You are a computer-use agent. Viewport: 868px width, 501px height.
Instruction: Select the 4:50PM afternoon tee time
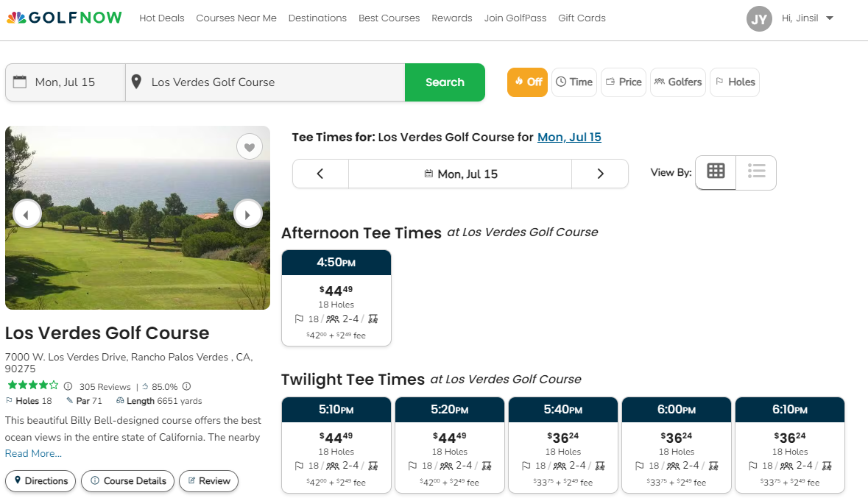coord(336,298)
